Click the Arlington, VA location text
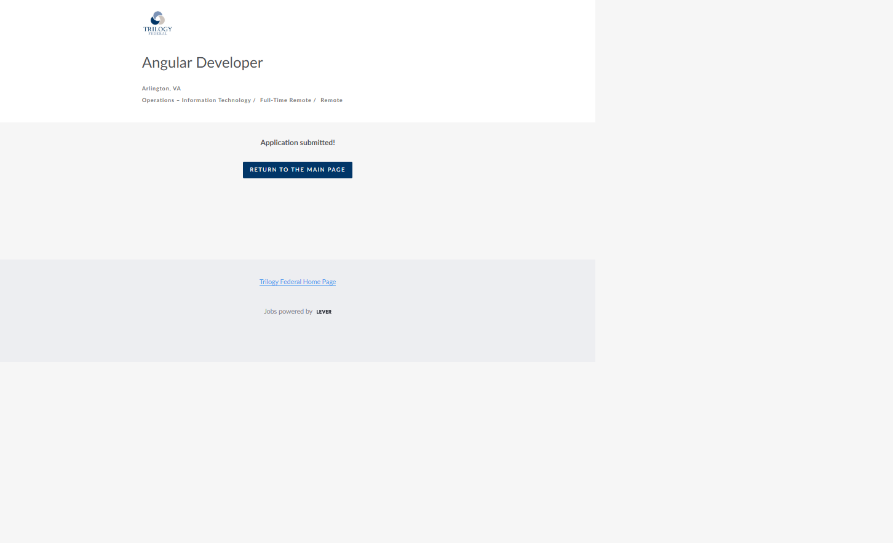This screenshot has height=543, width=893. 161,89
